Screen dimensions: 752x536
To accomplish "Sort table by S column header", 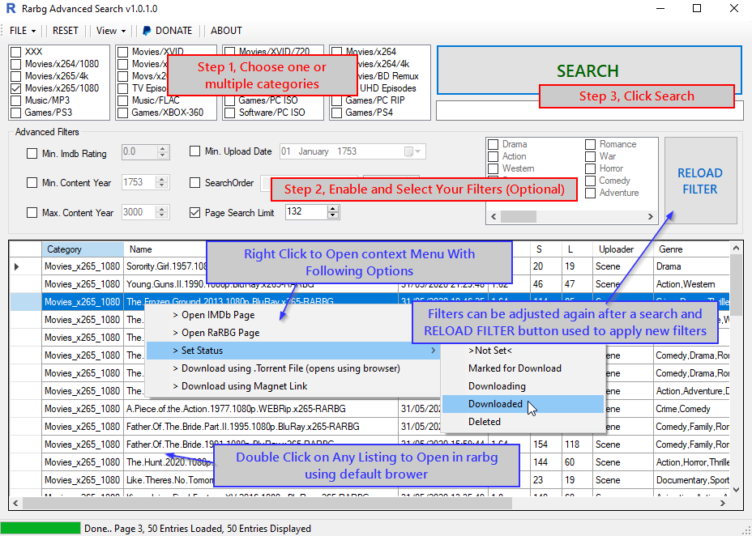I will click(x=546, y=249).
